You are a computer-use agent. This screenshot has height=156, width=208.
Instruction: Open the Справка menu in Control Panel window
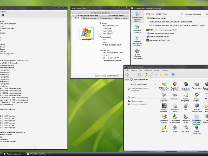click(165, 70)
